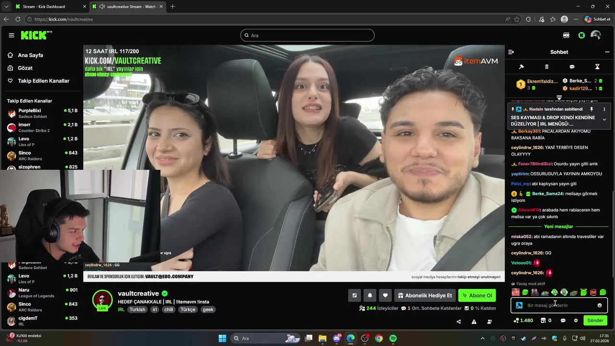The width and height of the screenshot is (615, 346).
Task: Open Naru channel in sidebar
Action: (x=42, y=293)
